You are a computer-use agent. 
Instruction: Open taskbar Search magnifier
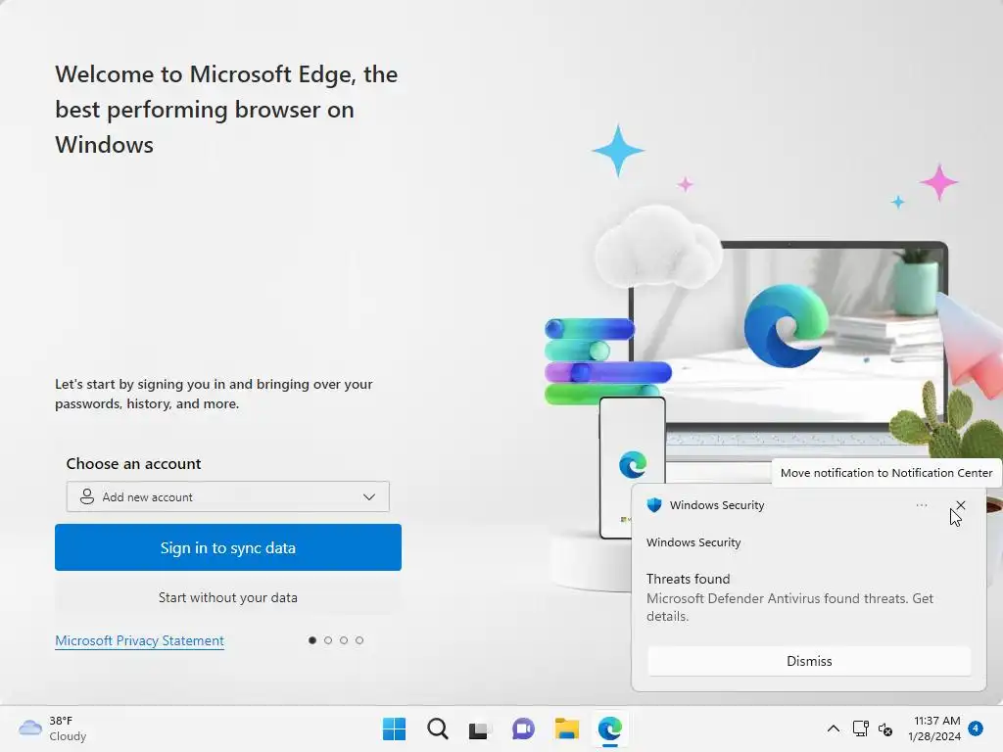pos(438,728)
